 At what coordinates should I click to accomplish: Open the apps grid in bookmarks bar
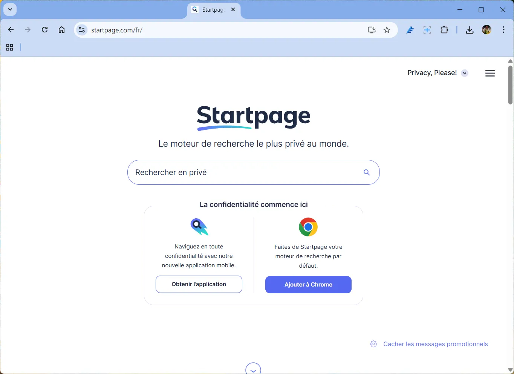10,47
